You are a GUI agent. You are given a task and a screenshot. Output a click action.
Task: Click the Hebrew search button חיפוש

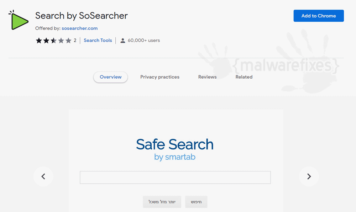coord(196,202)
